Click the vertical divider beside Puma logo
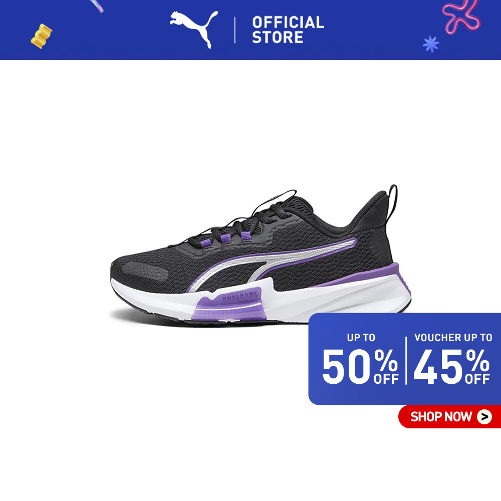 tap(235, 30)
